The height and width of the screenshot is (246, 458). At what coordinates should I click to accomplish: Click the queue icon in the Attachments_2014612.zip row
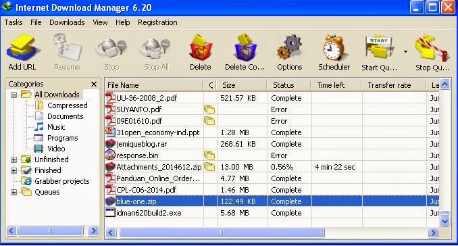coord(209,167)
